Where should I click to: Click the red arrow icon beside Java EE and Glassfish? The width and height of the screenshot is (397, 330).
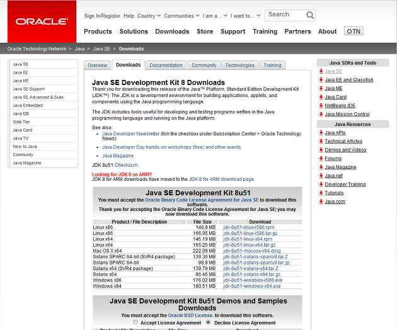click(321, 80)
